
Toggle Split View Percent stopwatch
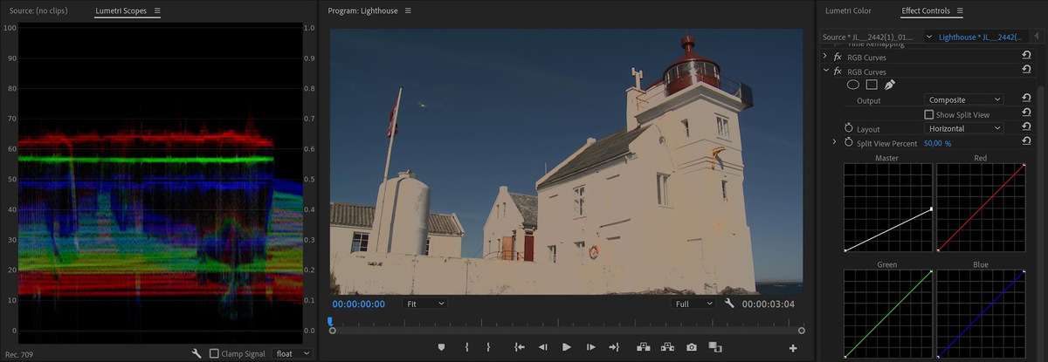coord(848,142)
